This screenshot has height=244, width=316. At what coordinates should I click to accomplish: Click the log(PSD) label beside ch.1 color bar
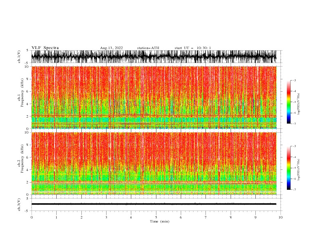(x=299, y=104)
